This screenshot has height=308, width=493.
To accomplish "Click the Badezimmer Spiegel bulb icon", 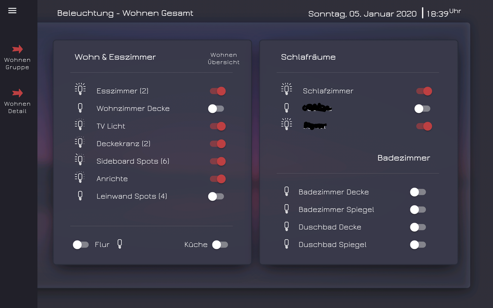I will click(x=286, y=209).
